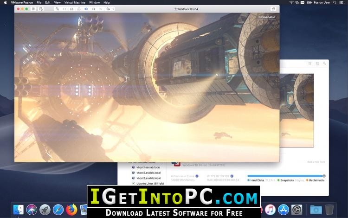Open Launchpad from the Dock
The width and height of the screenshot is (348, 218).
[45, 210]
